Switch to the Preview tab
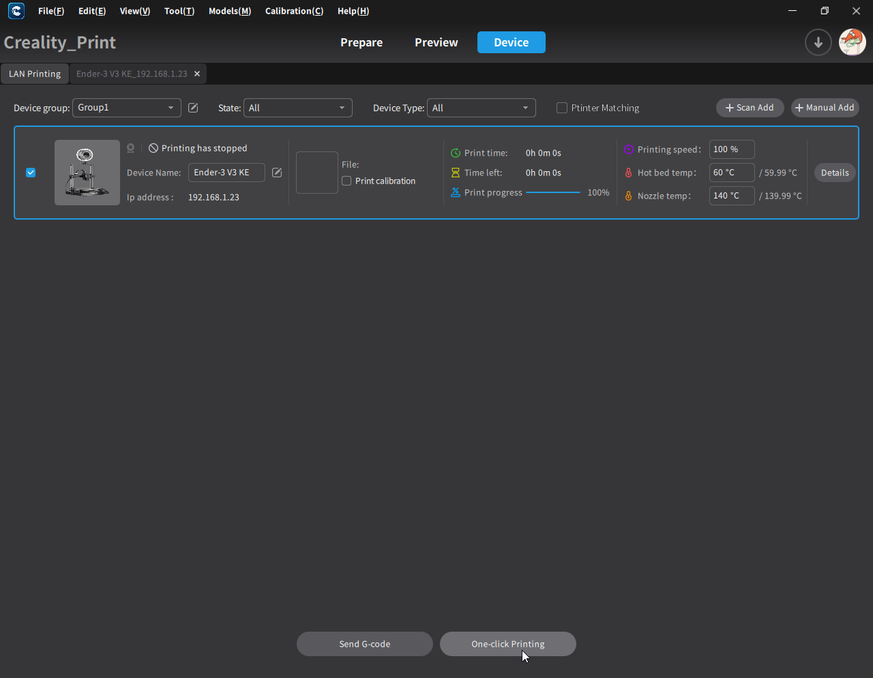Image resolution: width=873 pixels, height=678 pixels. pos(436,42)
